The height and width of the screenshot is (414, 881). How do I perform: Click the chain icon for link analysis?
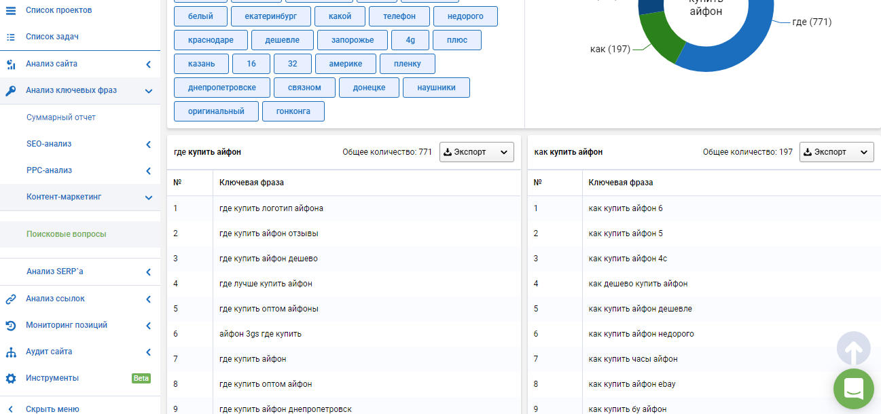coord(10,299)
